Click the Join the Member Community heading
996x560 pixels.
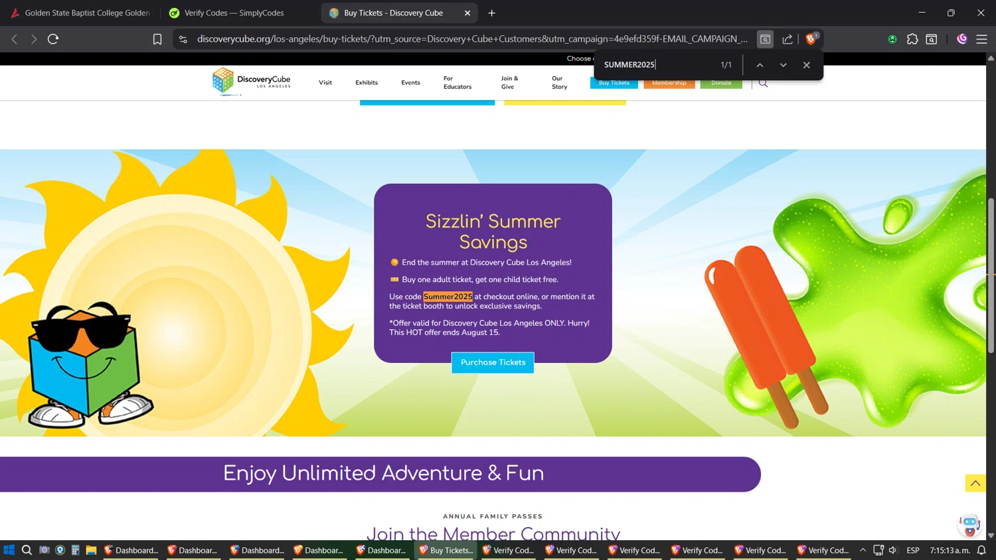[493, 533]
